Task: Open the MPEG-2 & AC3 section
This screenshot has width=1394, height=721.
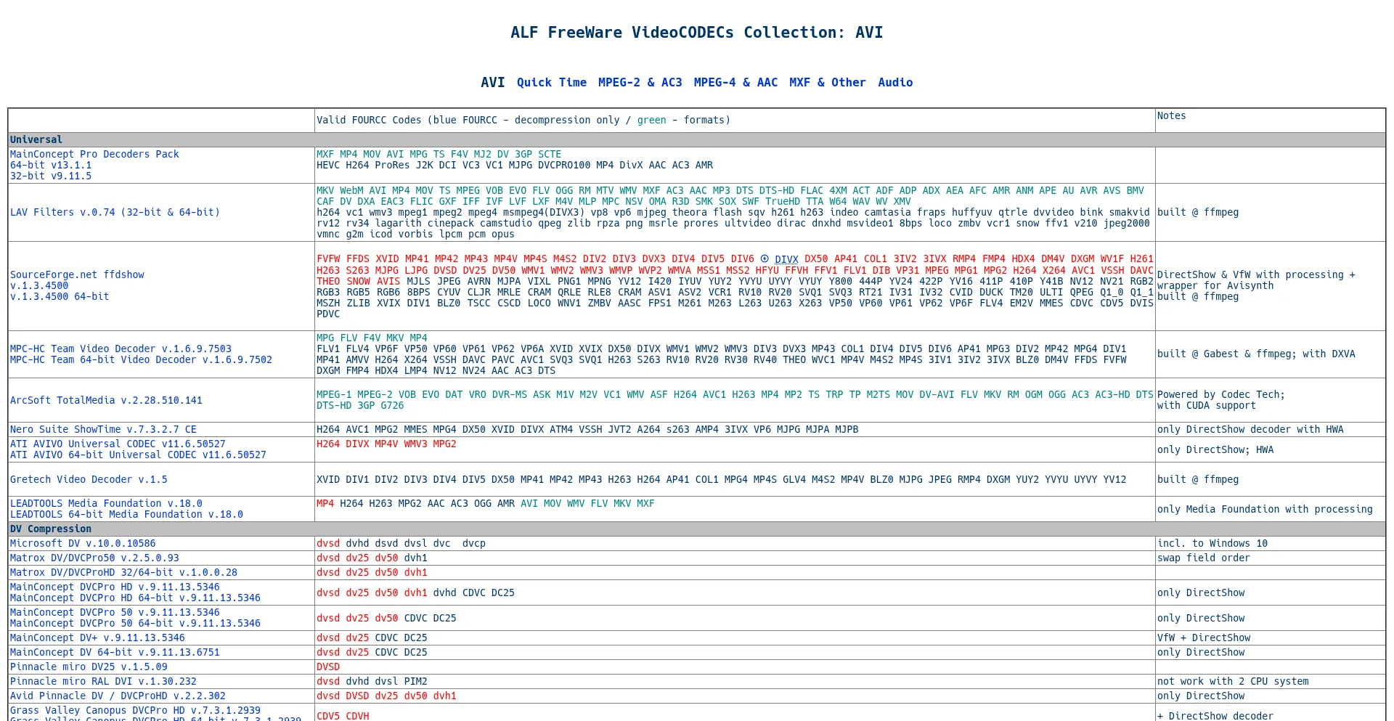Action: 640,83
